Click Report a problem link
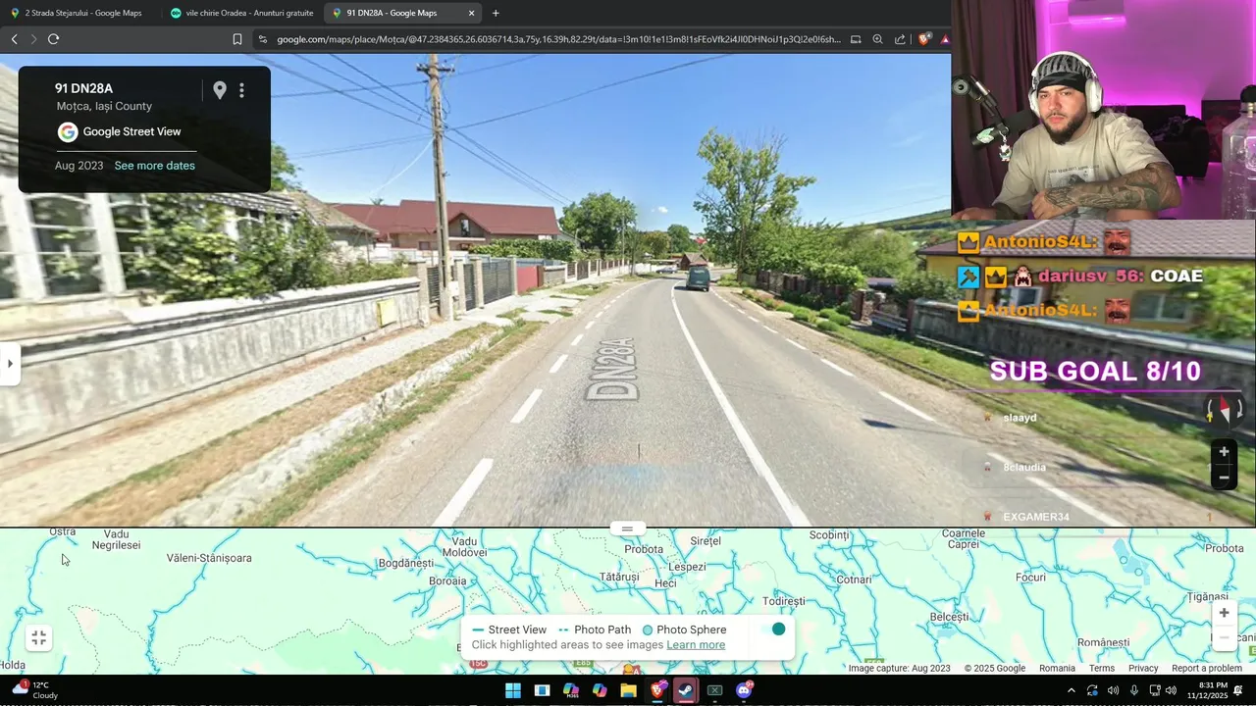Image resolution: width=1256 pixels, height=706 pixels. point(1207,669)
